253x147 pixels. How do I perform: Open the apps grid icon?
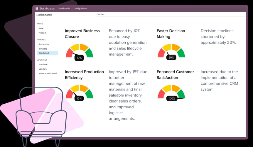(x=37, y=8)
